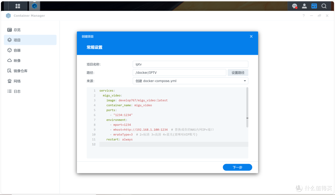Click the 总览 overview sidebar icon

pyautogui.click(x=9, y=30)
